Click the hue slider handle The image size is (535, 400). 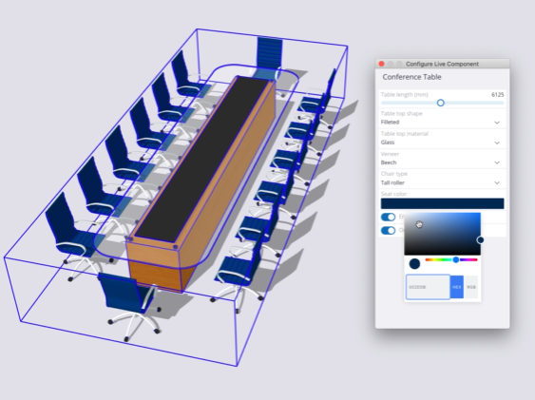click(456, 259)
